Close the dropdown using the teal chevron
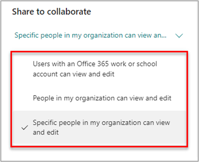The height and width of the screenshot is (162, 199). [x=179, y=36]
